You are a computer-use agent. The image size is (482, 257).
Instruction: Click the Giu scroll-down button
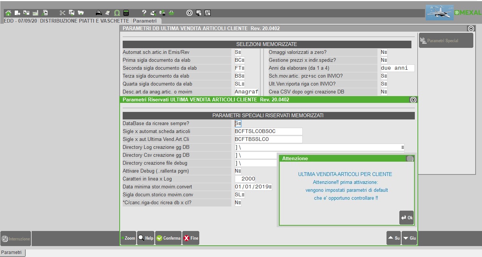point(409,238)
